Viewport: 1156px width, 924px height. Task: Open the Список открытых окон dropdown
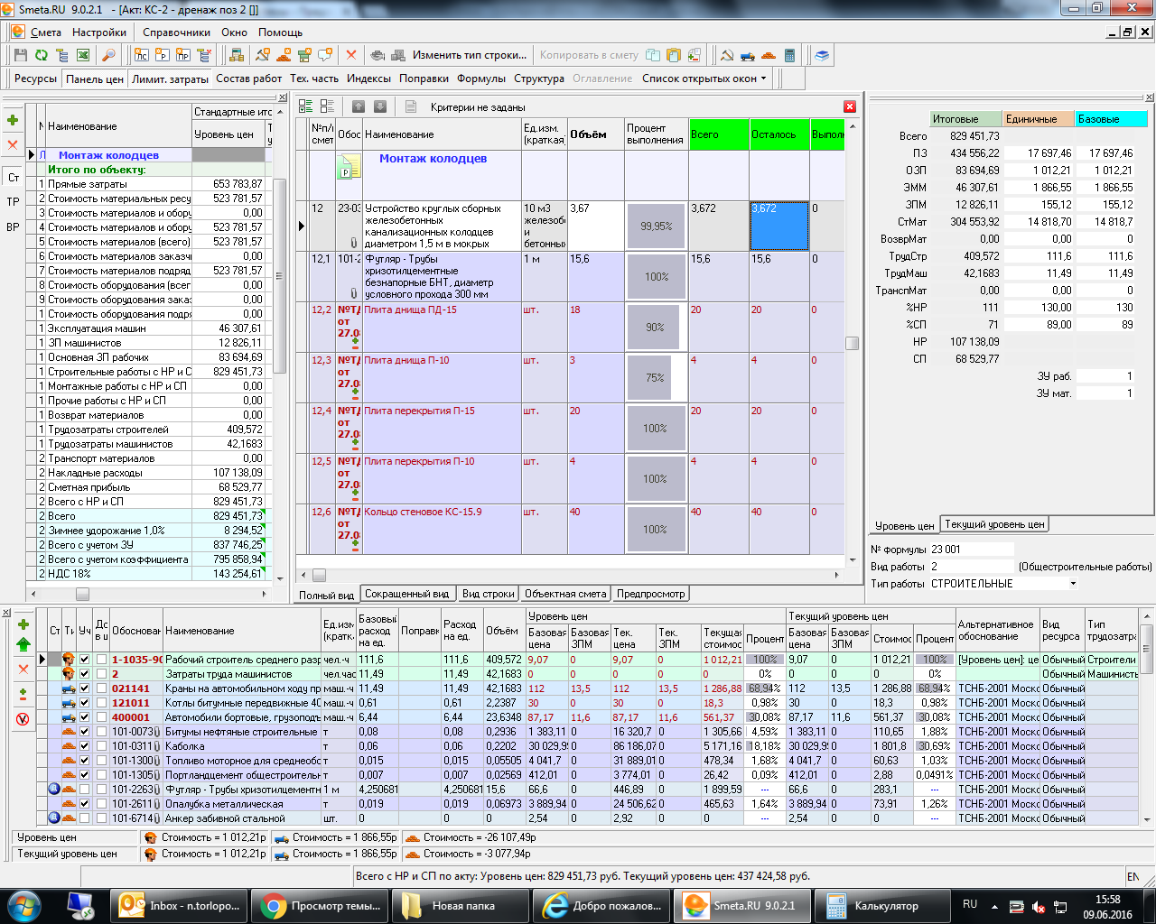click(x=704, y=79)
